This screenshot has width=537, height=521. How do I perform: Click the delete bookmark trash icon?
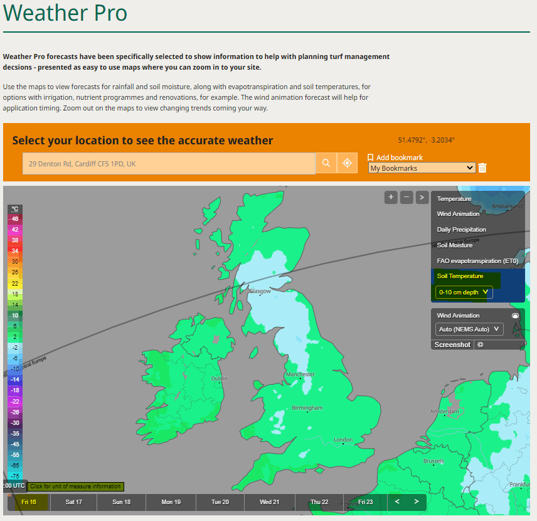(482, 168)
